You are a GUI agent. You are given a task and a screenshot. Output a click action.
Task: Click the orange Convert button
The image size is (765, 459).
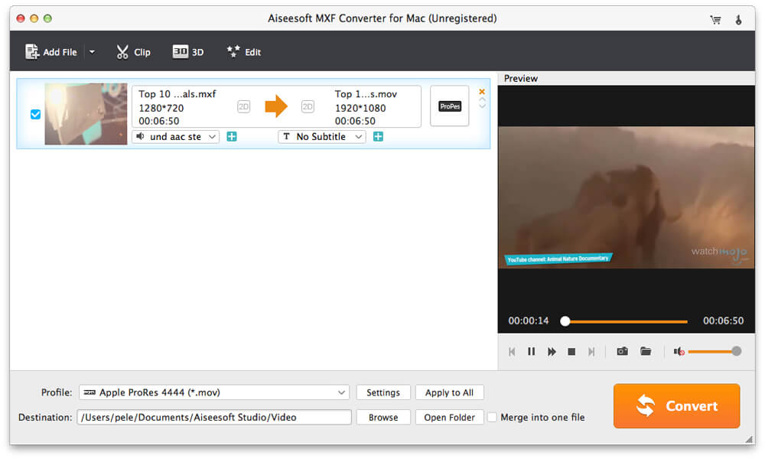click(x=676, y=405)
